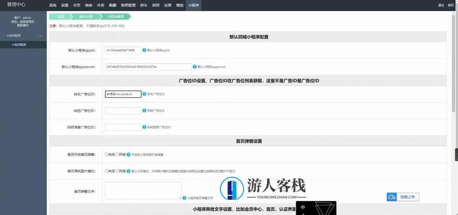Select 关闭 for 首页导航图片模式
Viewport: 458px width, 215px height.
107,171
